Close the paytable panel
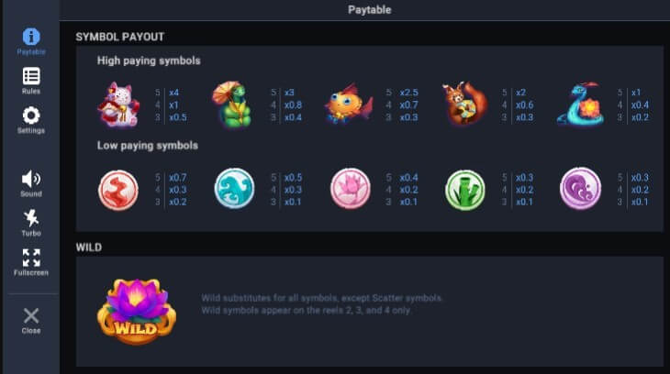670x374 pixels. (x=30, y=318)
